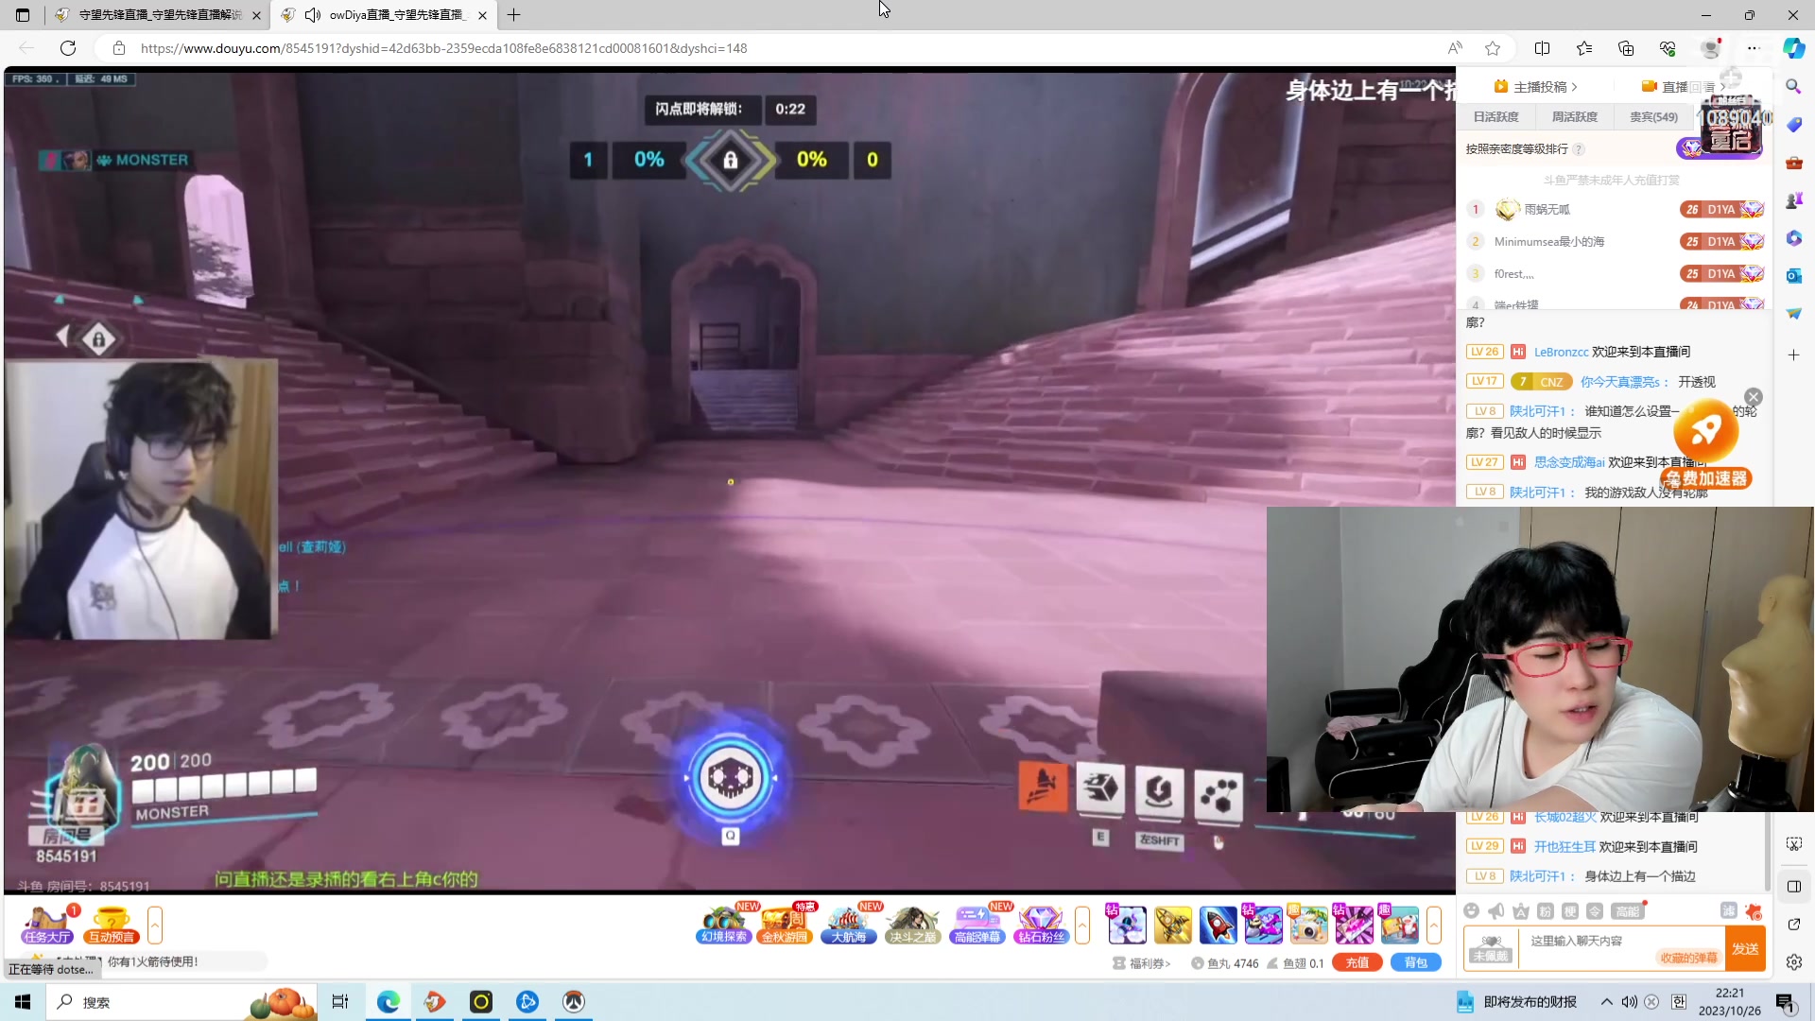Click the 粉 fan danmaku icon
This screenshot has height=1021, width=1815.
click(1545, 910)
